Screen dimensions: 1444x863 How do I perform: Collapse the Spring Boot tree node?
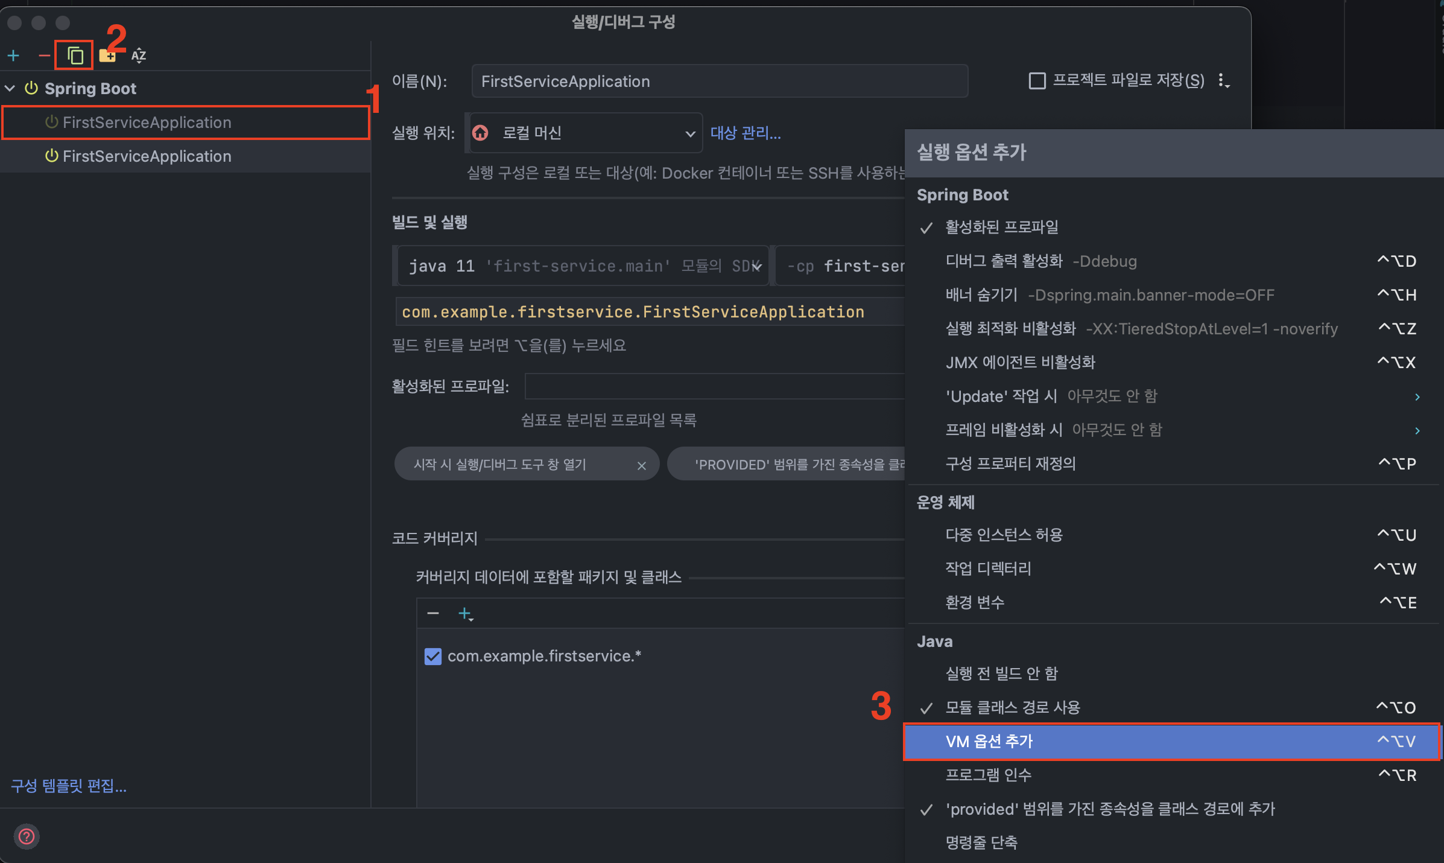pyautogui.click(x=10, y=89)
